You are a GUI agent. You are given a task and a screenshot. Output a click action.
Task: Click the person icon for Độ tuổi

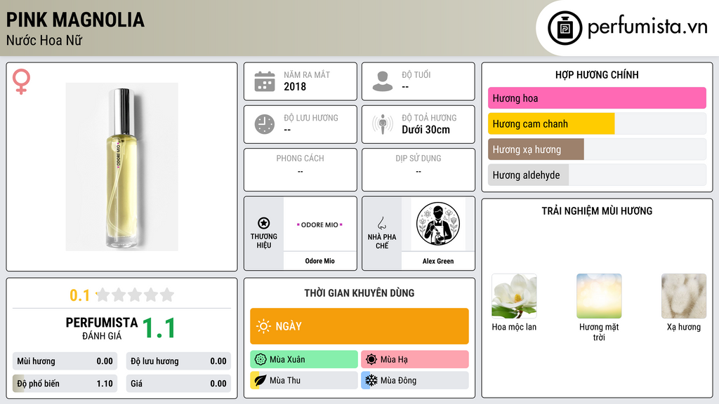(x=383, y=81)
